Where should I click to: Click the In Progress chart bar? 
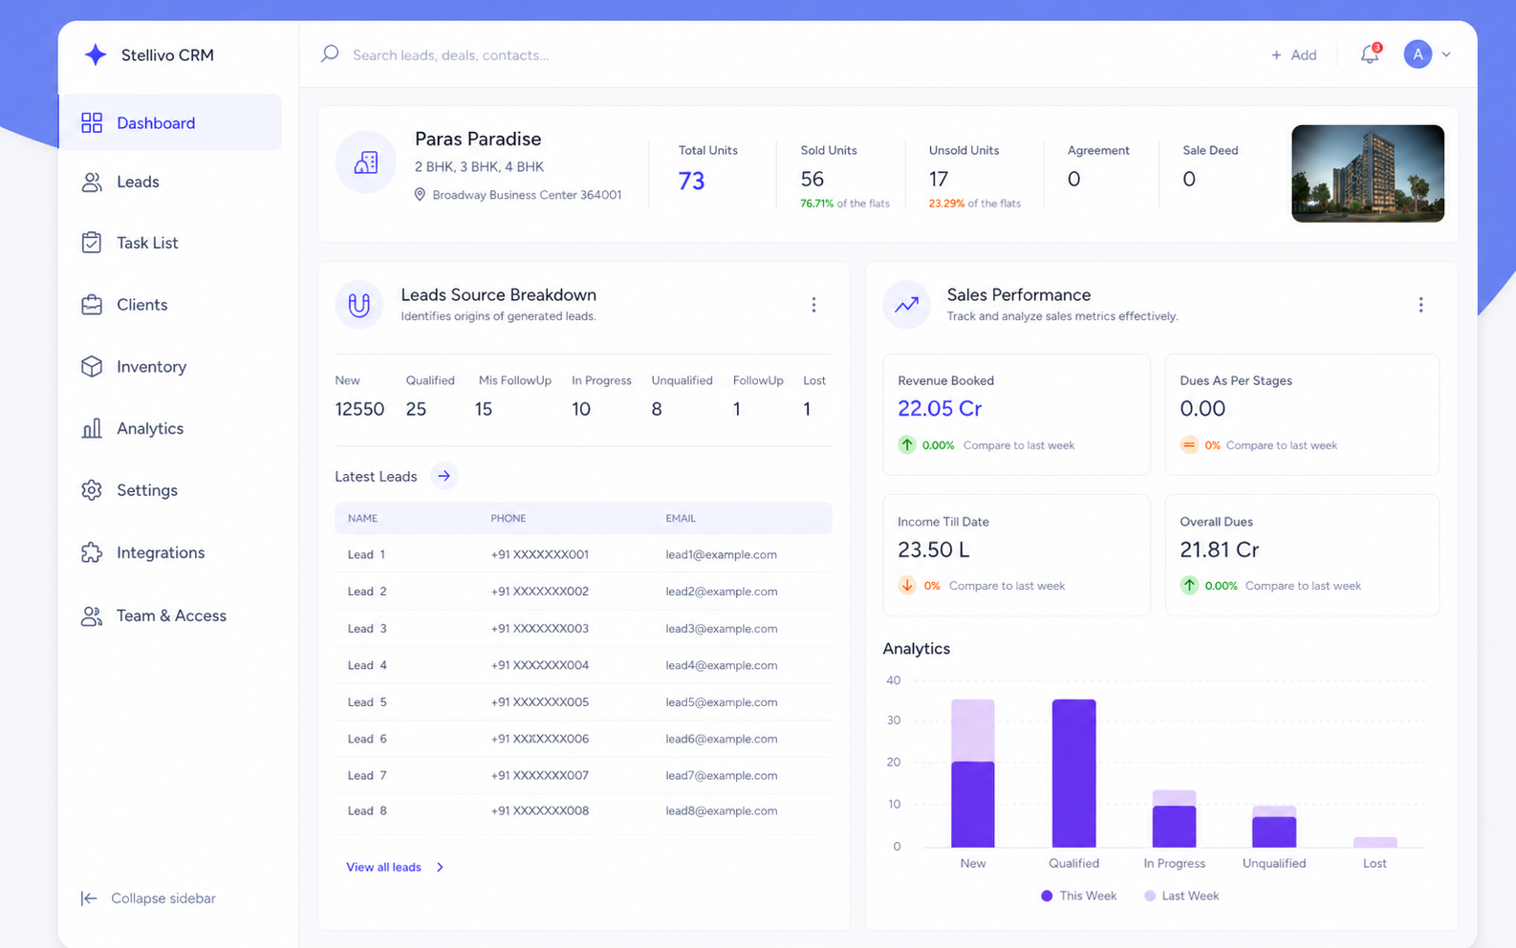point(1174,819)
